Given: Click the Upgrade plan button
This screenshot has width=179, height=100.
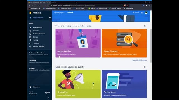Looking at the screenshot, I should pos(47,93).
